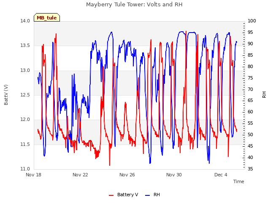Image resolution: width=270 pixels, height=203 pixels.
Task: Click the 11.5 voltage tick label
Action: pyautogui.click(x=25, y=144)
